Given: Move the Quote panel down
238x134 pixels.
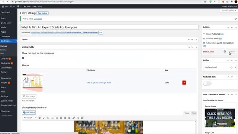Looking at the screenshot, I should point(192,39).
